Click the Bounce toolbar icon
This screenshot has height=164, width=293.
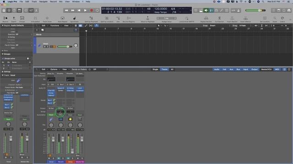5,19
